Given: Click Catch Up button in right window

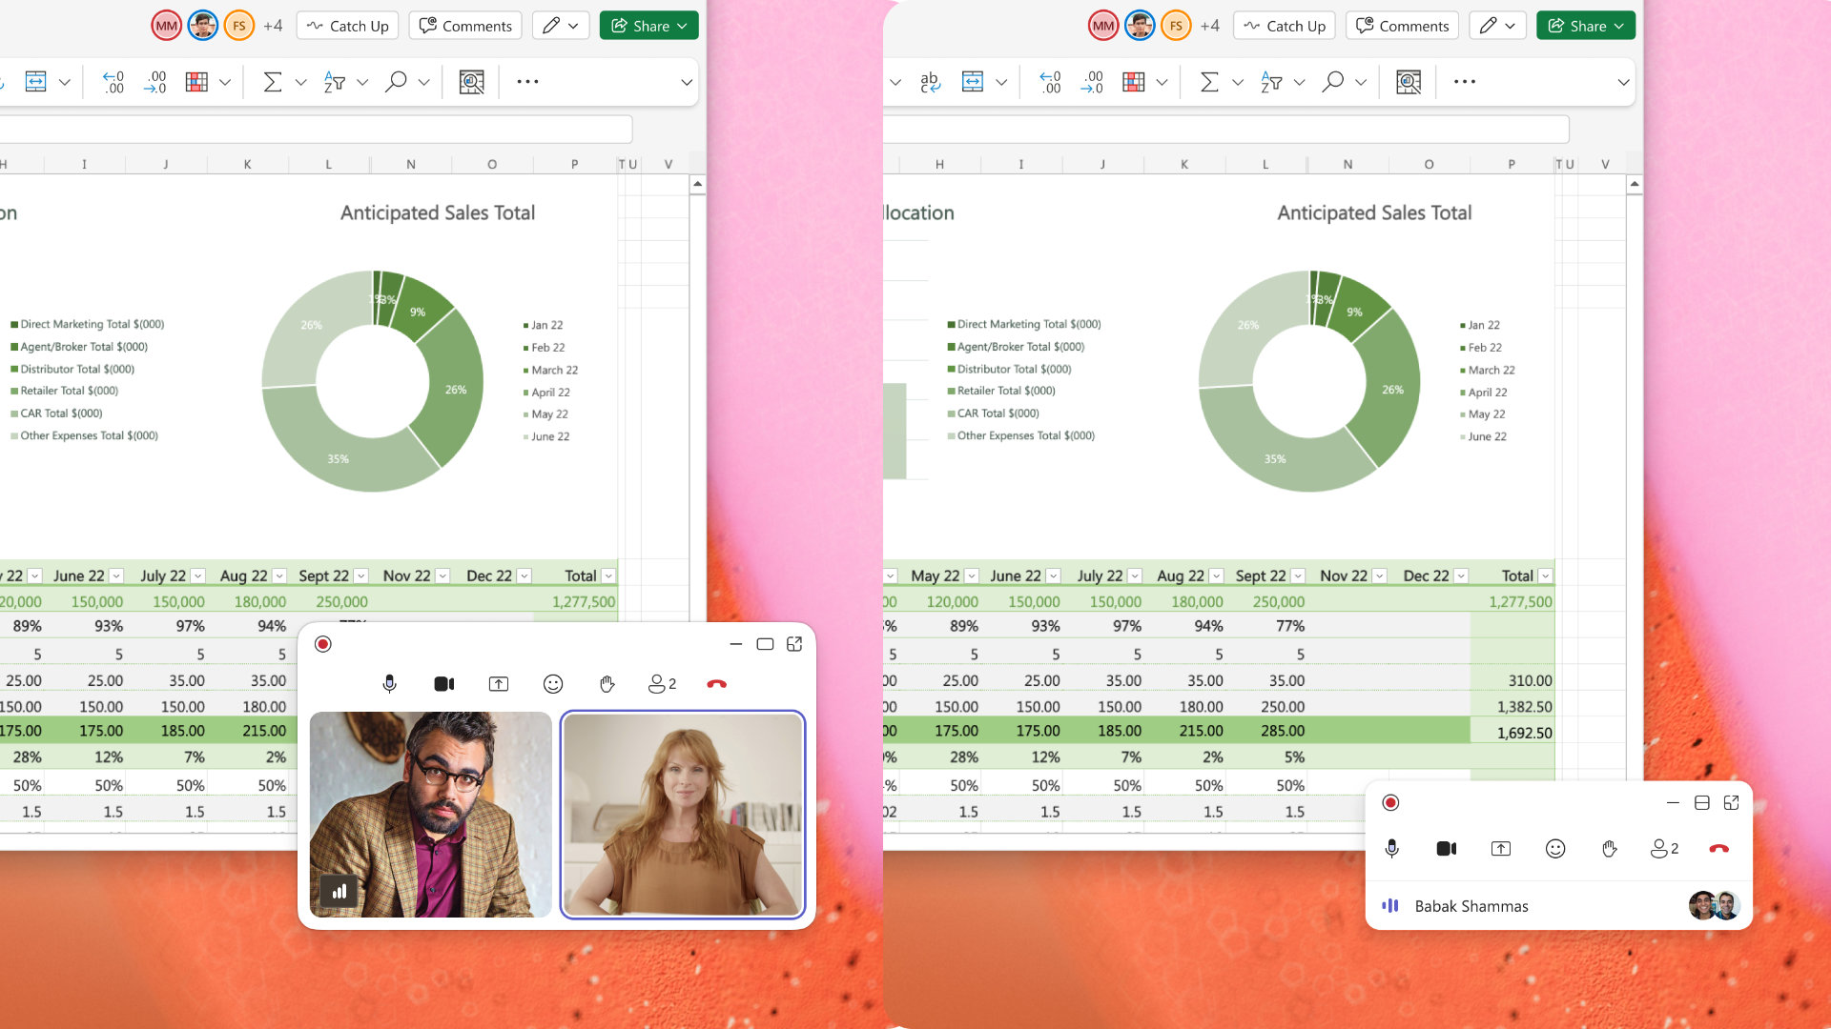Looking at the screenshot, I should (1285, 26).
